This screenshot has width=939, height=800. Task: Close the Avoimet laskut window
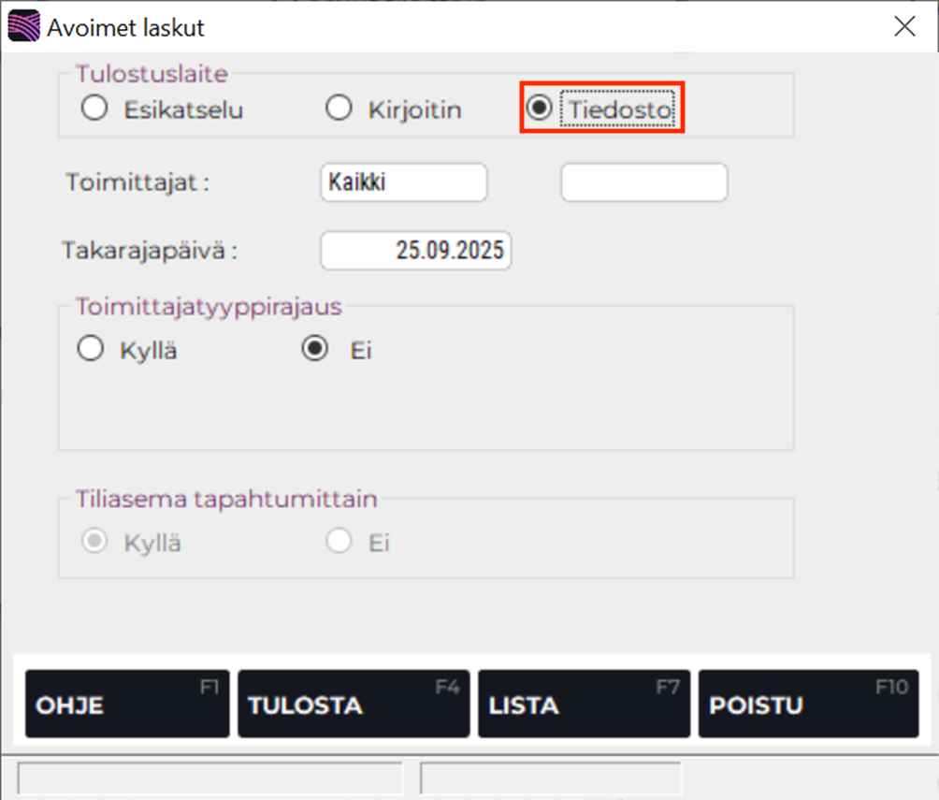(904, 26)
